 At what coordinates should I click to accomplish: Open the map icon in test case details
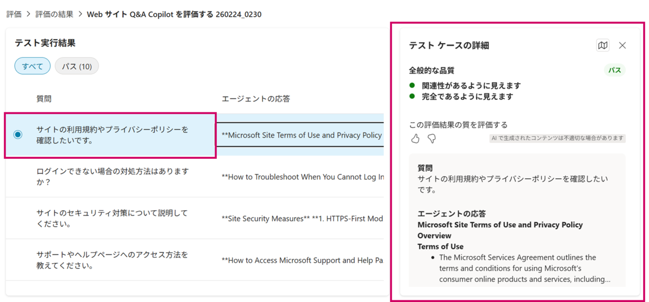coord(602,45)
